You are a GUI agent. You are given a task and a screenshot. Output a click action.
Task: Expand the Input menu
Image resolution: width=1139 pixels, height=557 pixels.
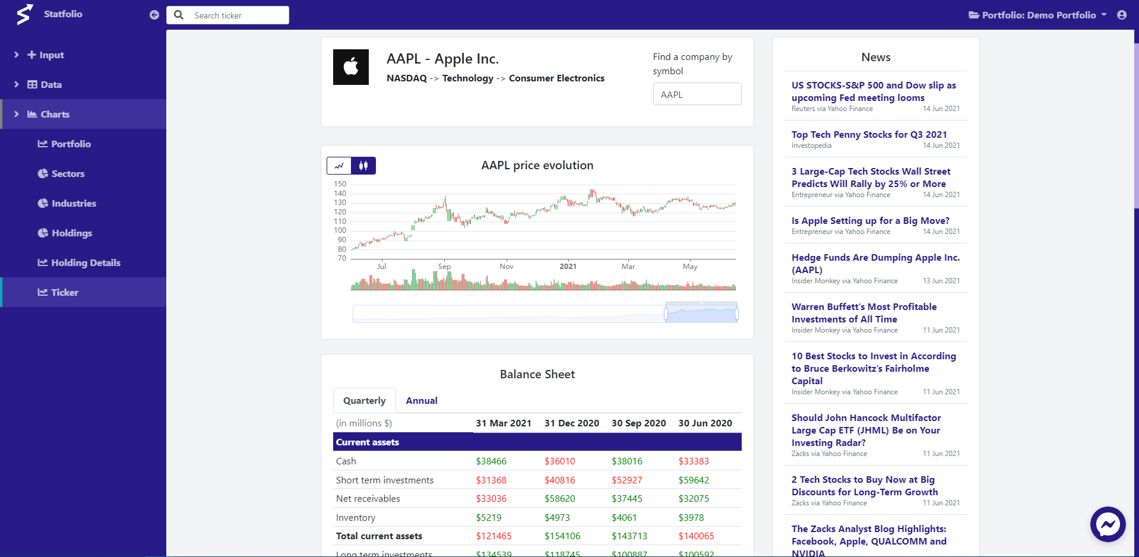coord(83,55)
